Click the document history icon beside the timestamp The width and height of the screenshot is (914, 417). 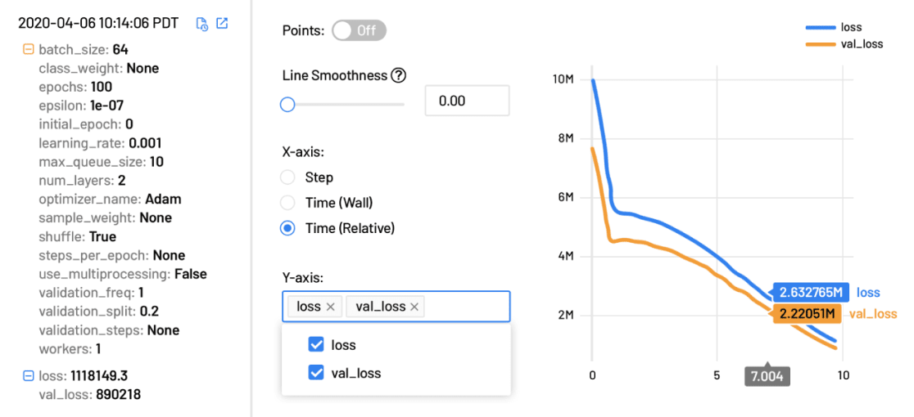[202, 24]
